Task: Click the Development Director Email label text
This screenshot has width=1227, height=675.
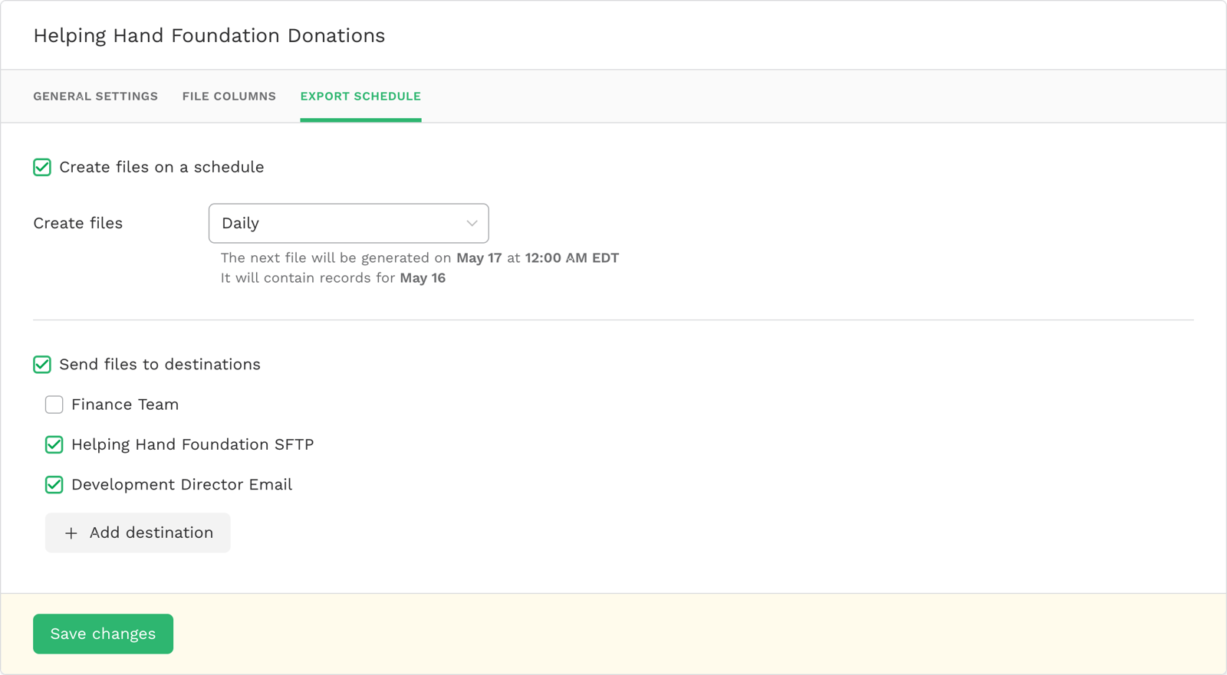Action: point(182,485)
